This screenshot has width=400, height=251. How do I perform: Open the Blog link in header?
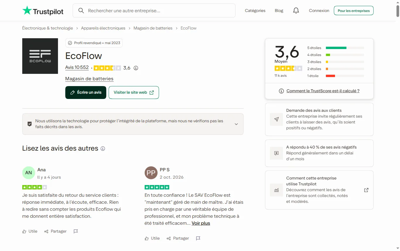tap(279, 11)
